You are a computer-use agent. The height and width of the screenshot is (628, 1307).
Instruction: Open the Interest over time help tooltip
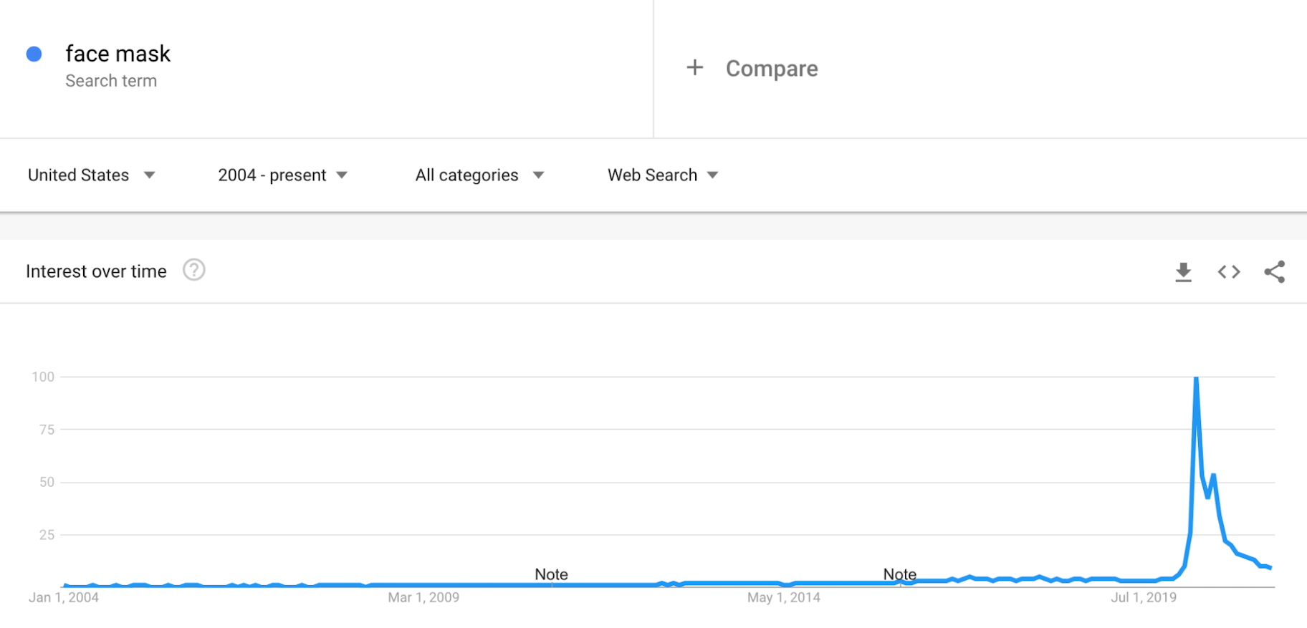click(193, 270)
